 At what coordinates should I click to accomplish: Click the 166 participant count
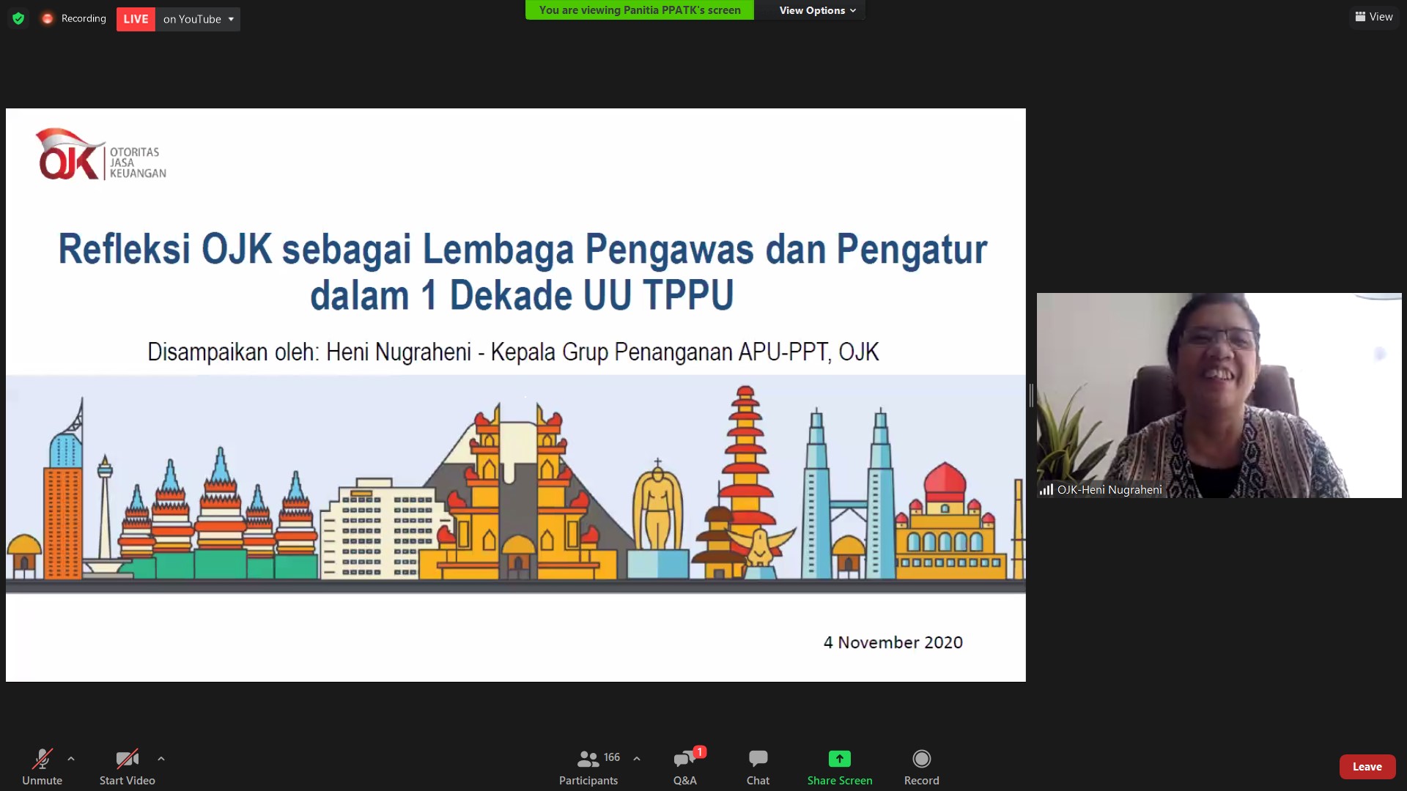pyautogui.click(x=612, y=757)
